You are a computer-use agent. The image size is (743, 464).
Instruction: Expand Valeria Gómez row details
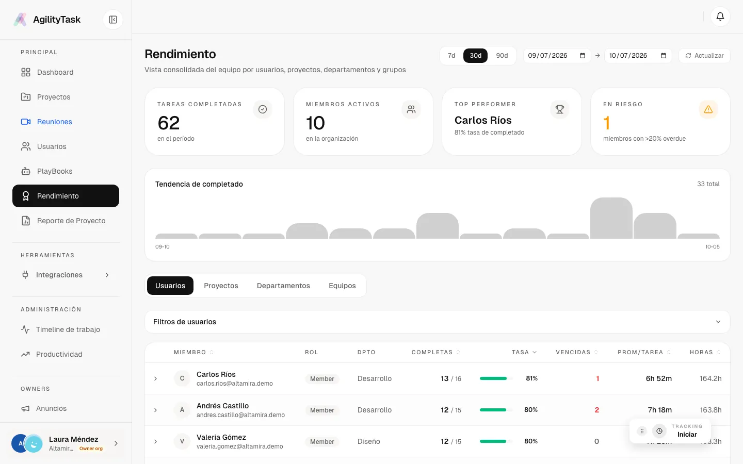click(155, 442)
